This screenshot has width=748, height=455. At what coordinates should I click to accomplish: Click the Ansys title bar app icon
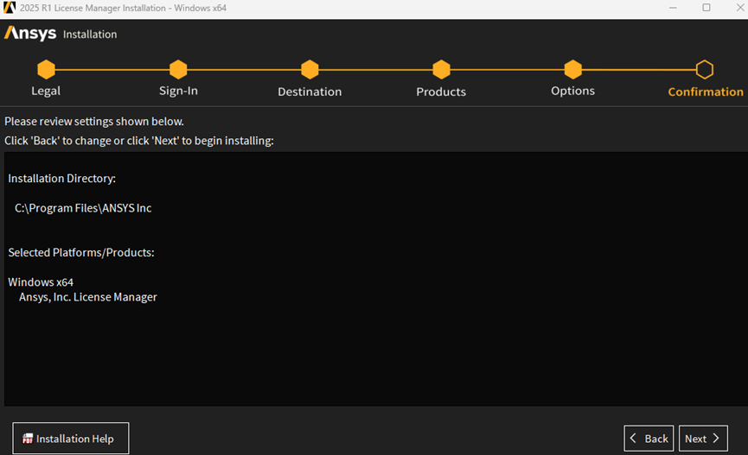tap(10, 8)
